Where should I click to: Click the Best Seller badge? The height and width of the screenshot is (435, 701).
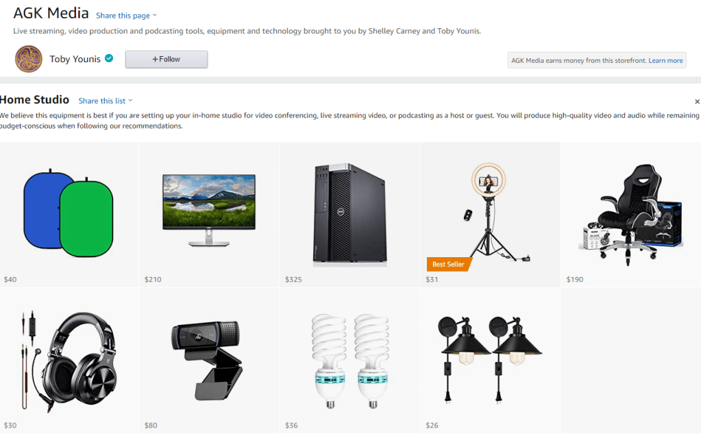pos(448,264)
